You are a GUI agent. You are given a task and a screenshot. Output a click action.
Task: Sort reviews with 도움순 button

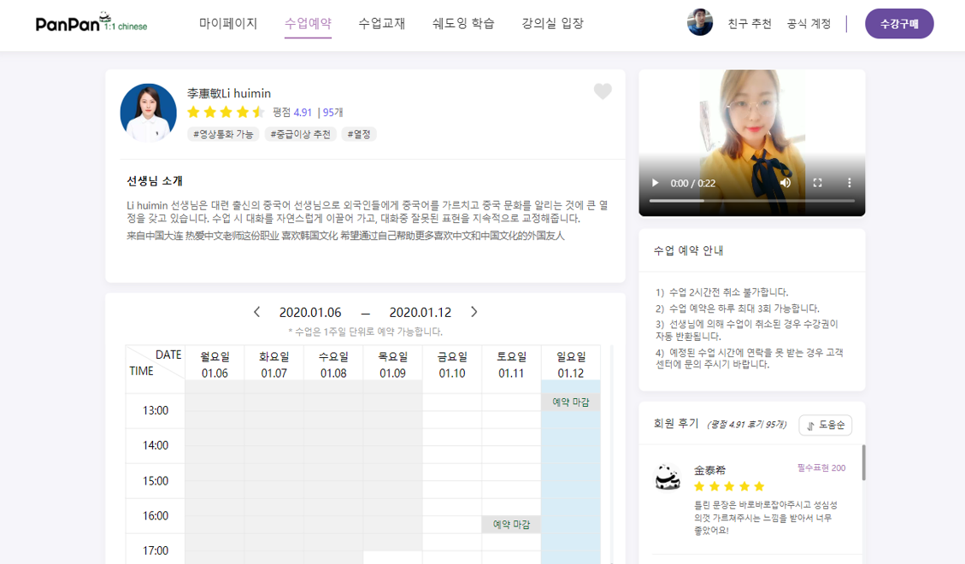click(826, 425)
